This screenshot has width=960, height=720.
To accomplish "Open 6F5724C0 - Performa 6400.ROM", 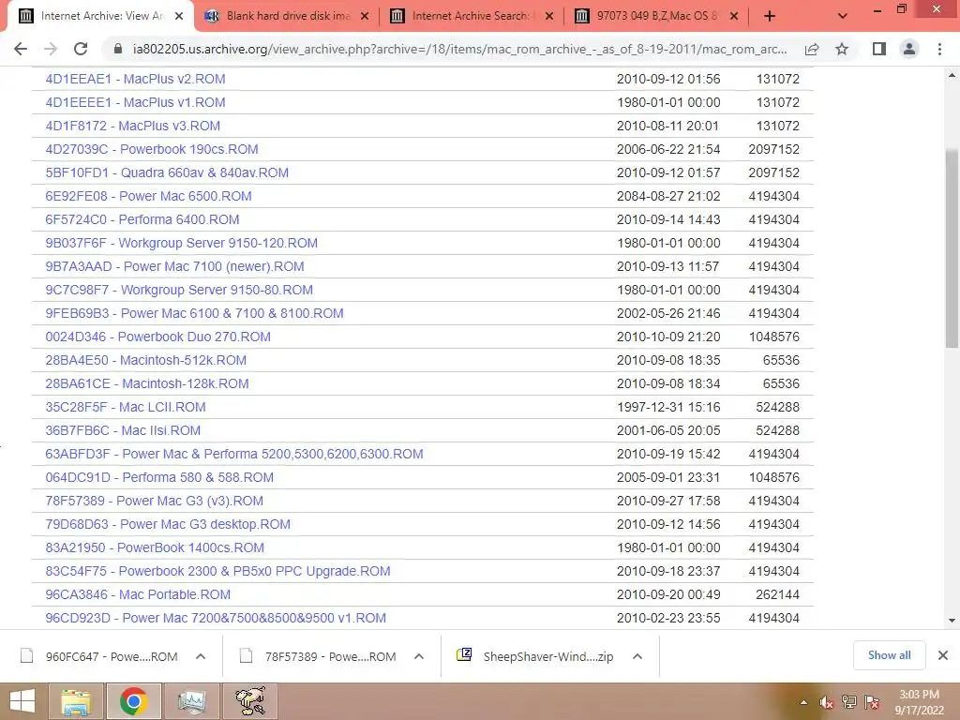I will 142,219.
